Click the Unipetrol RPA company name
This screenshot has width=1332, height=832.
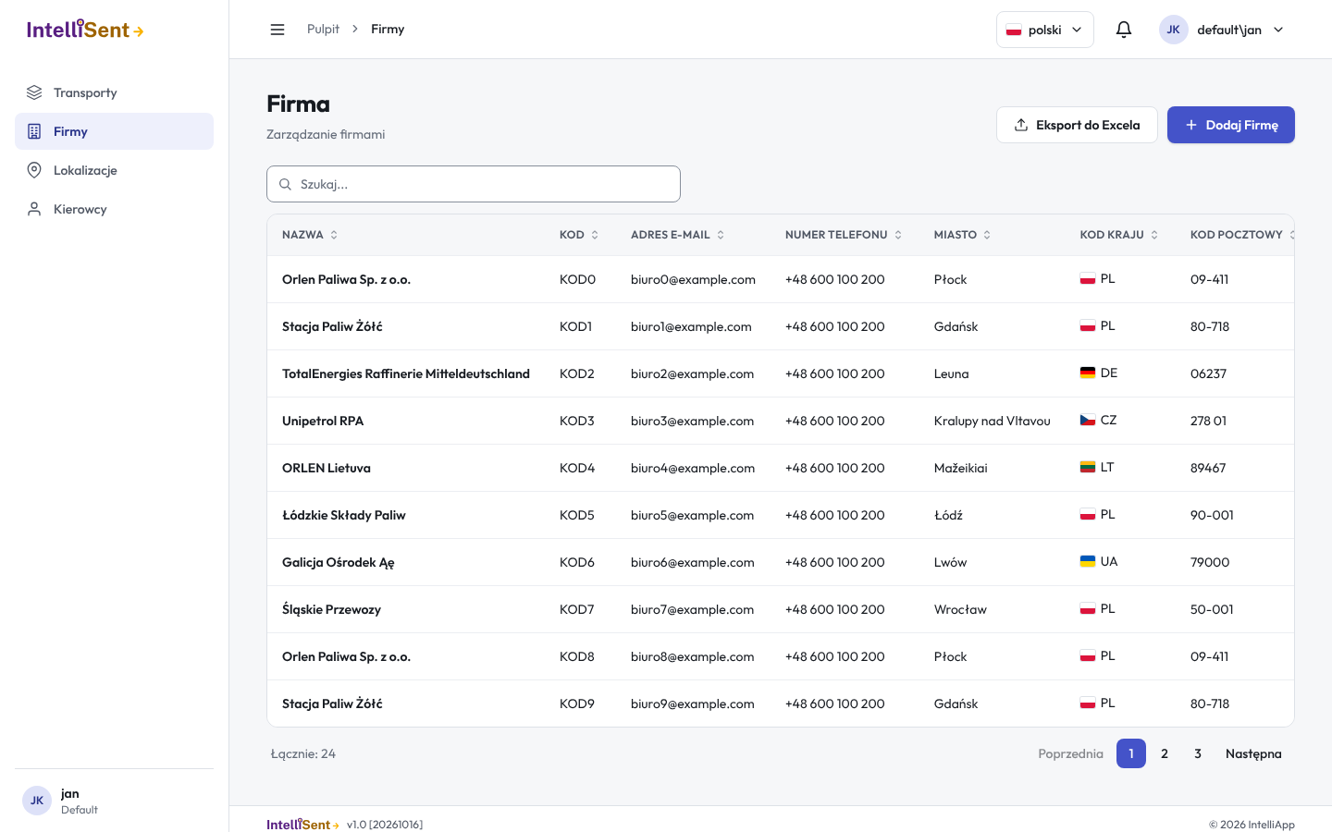pos(323,421)
